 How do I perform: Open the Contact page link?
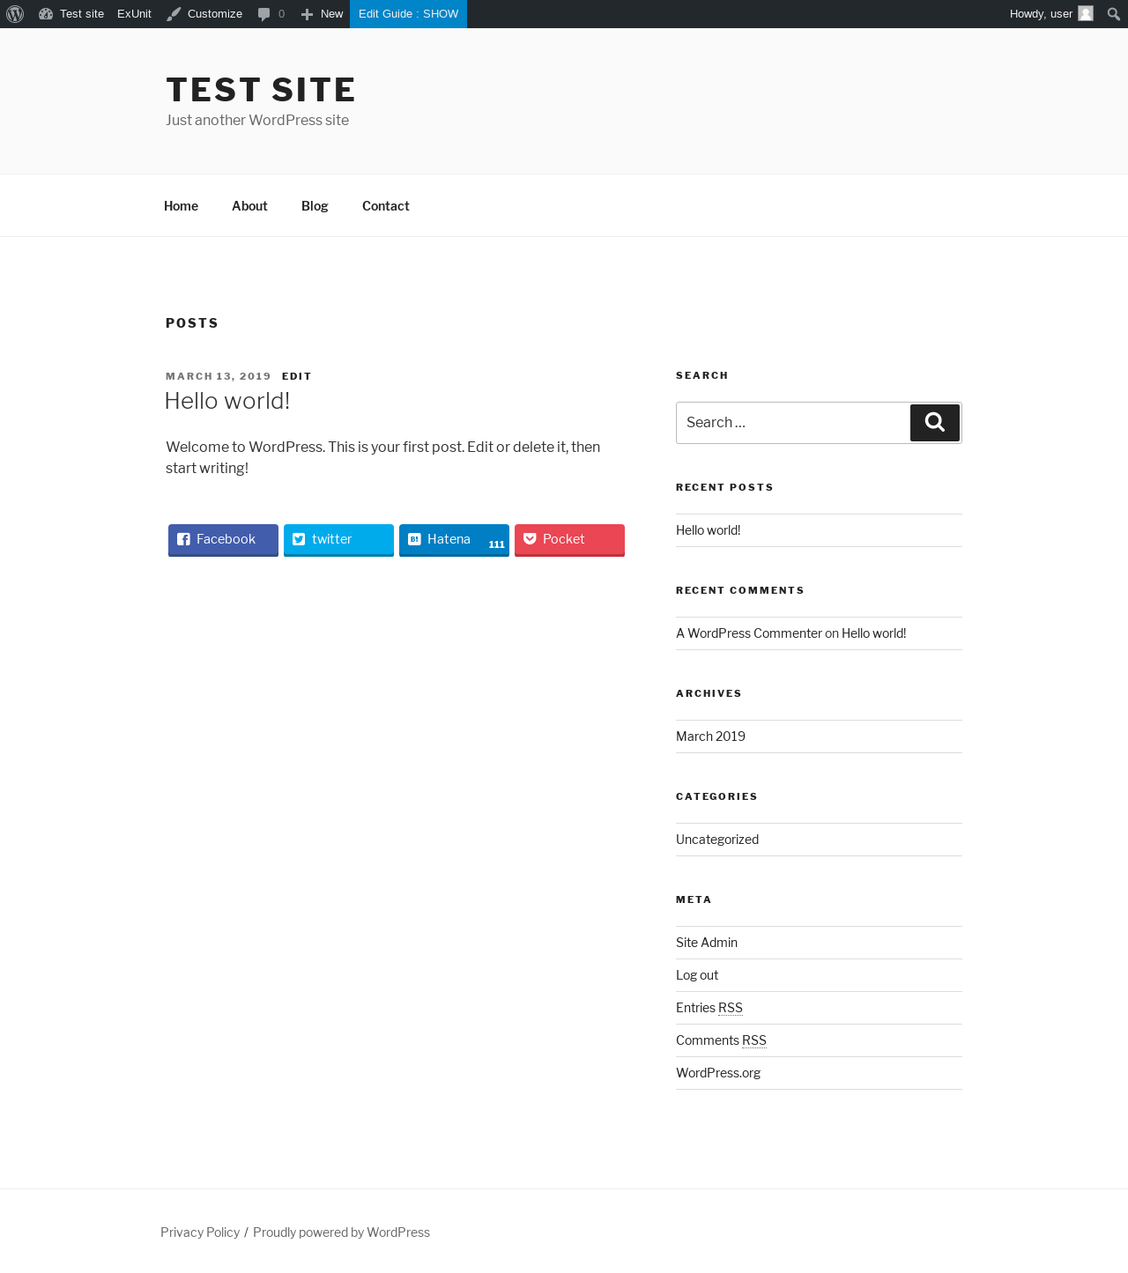386,206
